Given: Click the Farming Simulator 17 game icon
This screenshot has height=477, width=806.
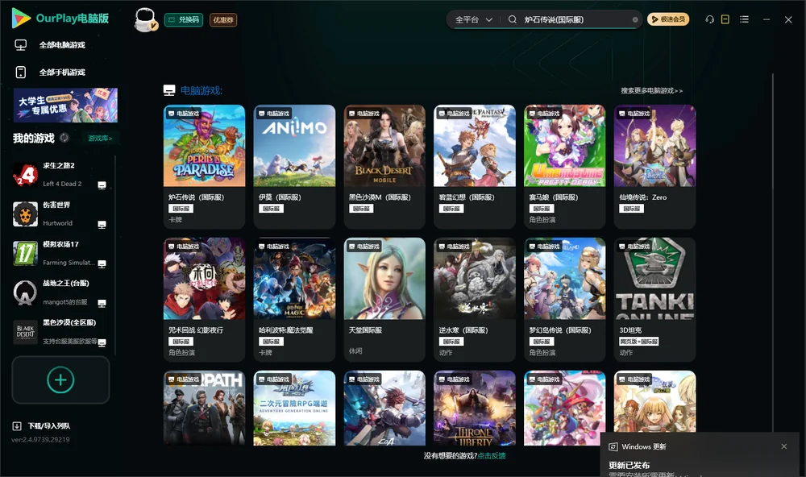Looking at the screenshot, I should 25,253.
